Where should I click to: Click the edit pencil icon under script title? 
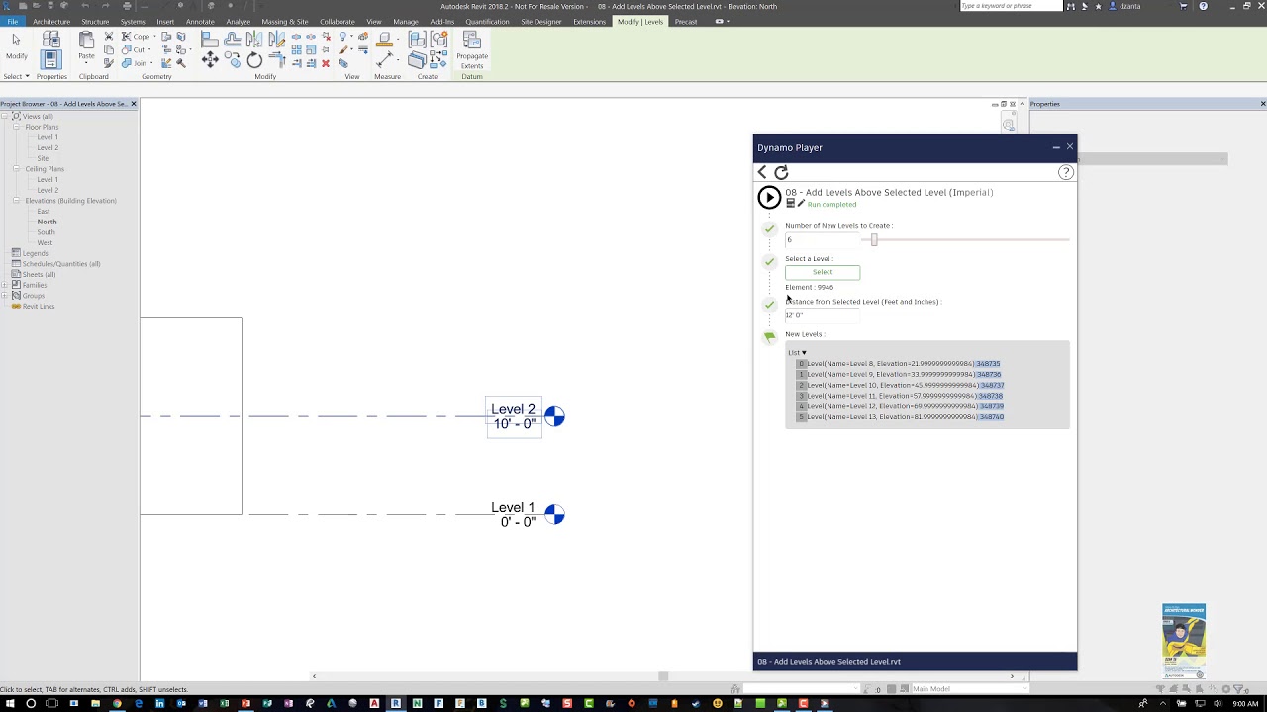pos(801,204)
